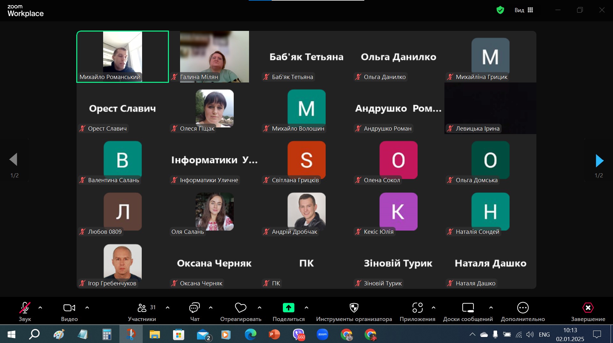Click Оксана Черняк name label

(x=201, y=283)
